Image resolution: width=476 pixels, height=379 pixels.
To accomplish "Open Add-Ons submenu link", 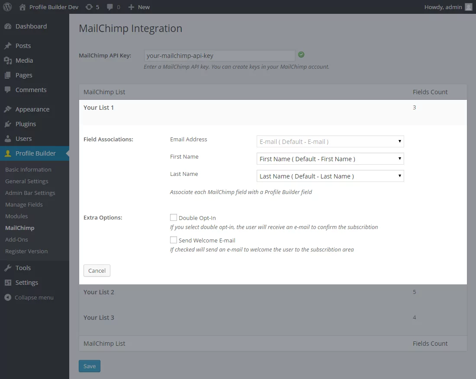I will [x=16, y=239].
